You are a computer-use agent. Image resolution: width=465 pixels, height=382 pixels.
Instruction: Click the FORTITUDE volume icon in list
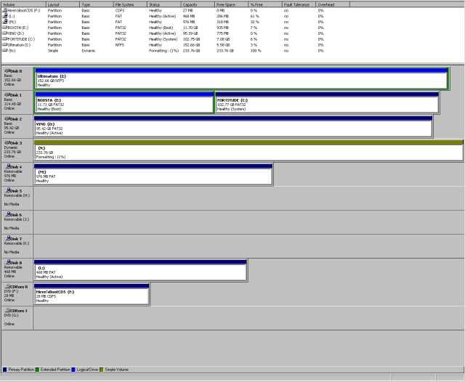[x=5, y=39]
